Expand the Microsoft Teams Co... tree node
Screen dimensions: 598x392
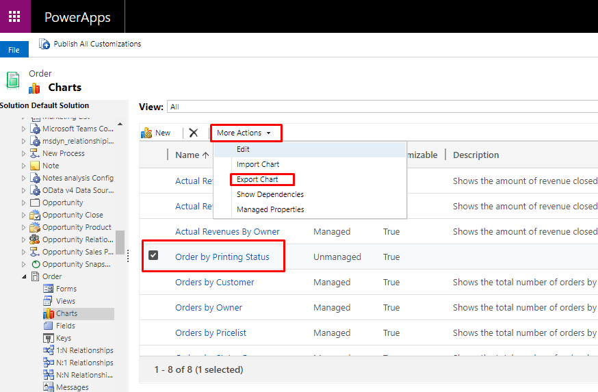tap(24, 129)
